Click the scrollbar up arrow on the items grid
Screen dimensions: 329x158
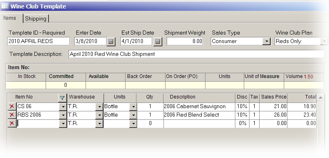321,97
